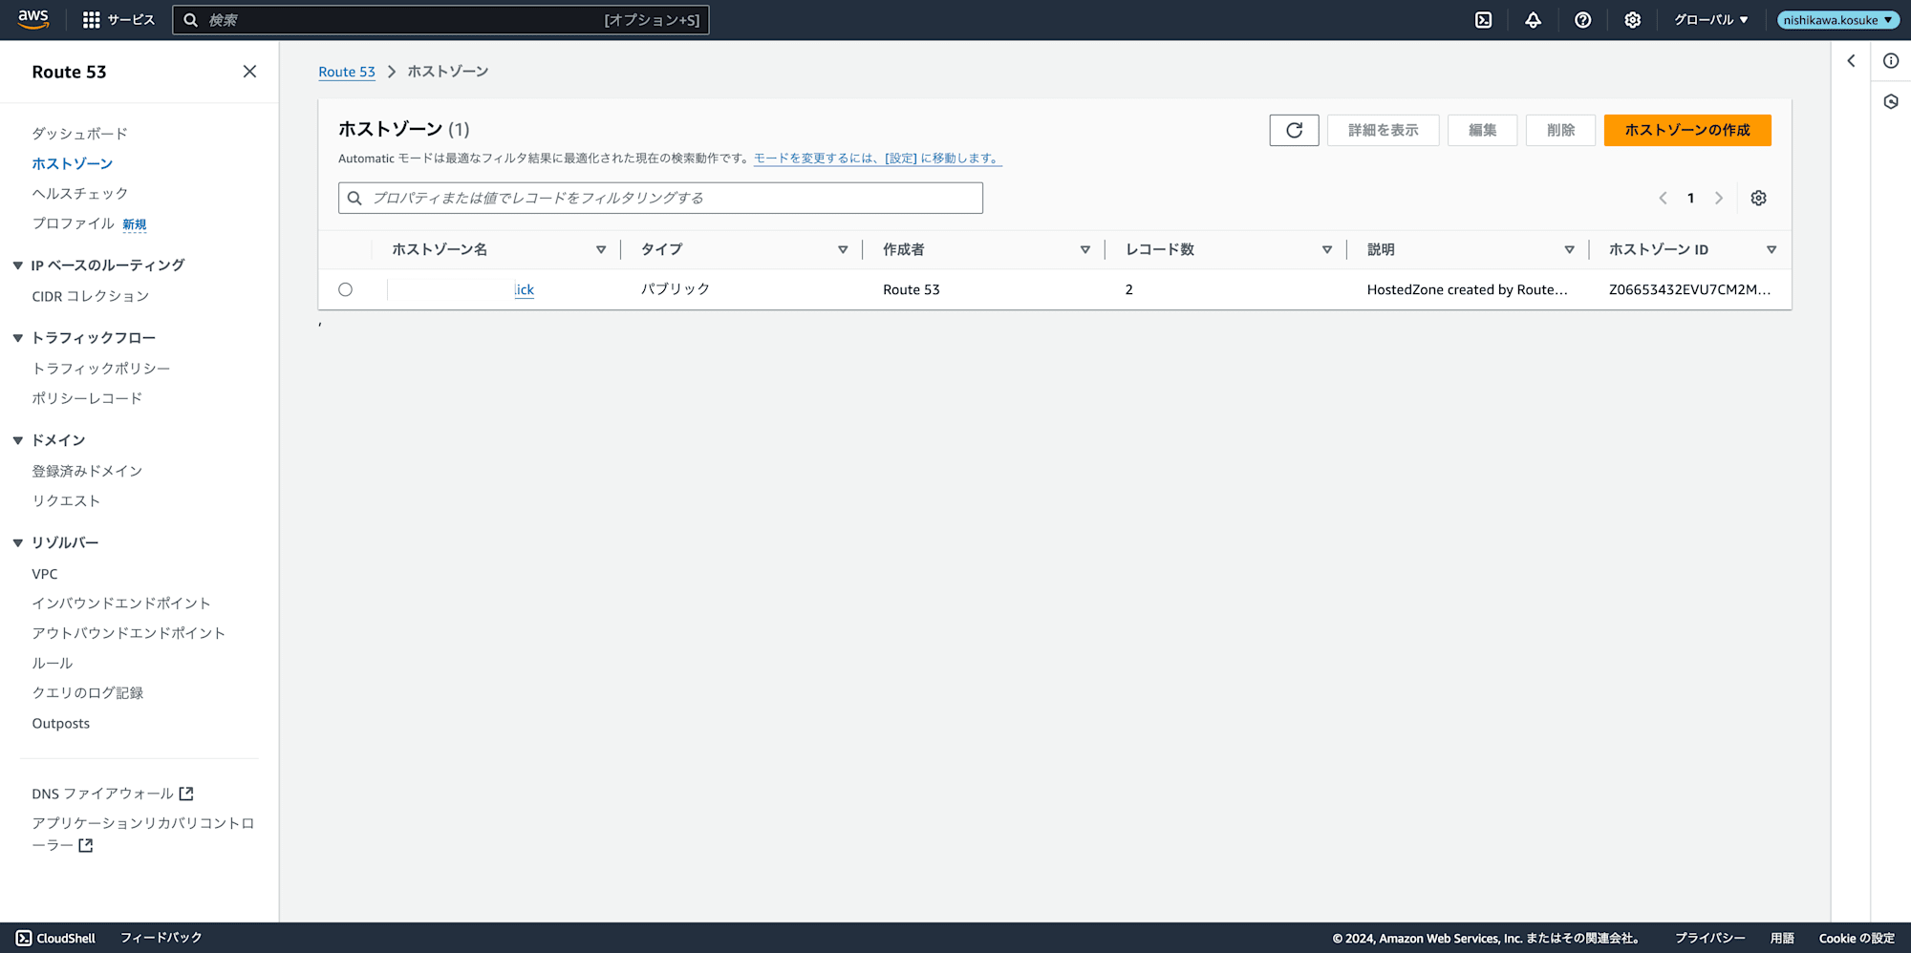This screenshot has width=1911, height=953.
Task: Open クエリのログ記録 in sidebar
Action: [87, 692]
